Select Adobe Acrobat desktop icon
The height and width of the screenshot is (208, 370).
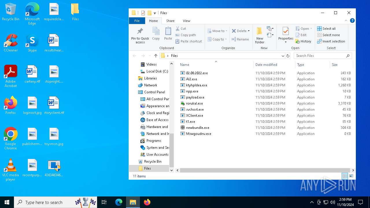pyautogui.click(x=11, y=76)
